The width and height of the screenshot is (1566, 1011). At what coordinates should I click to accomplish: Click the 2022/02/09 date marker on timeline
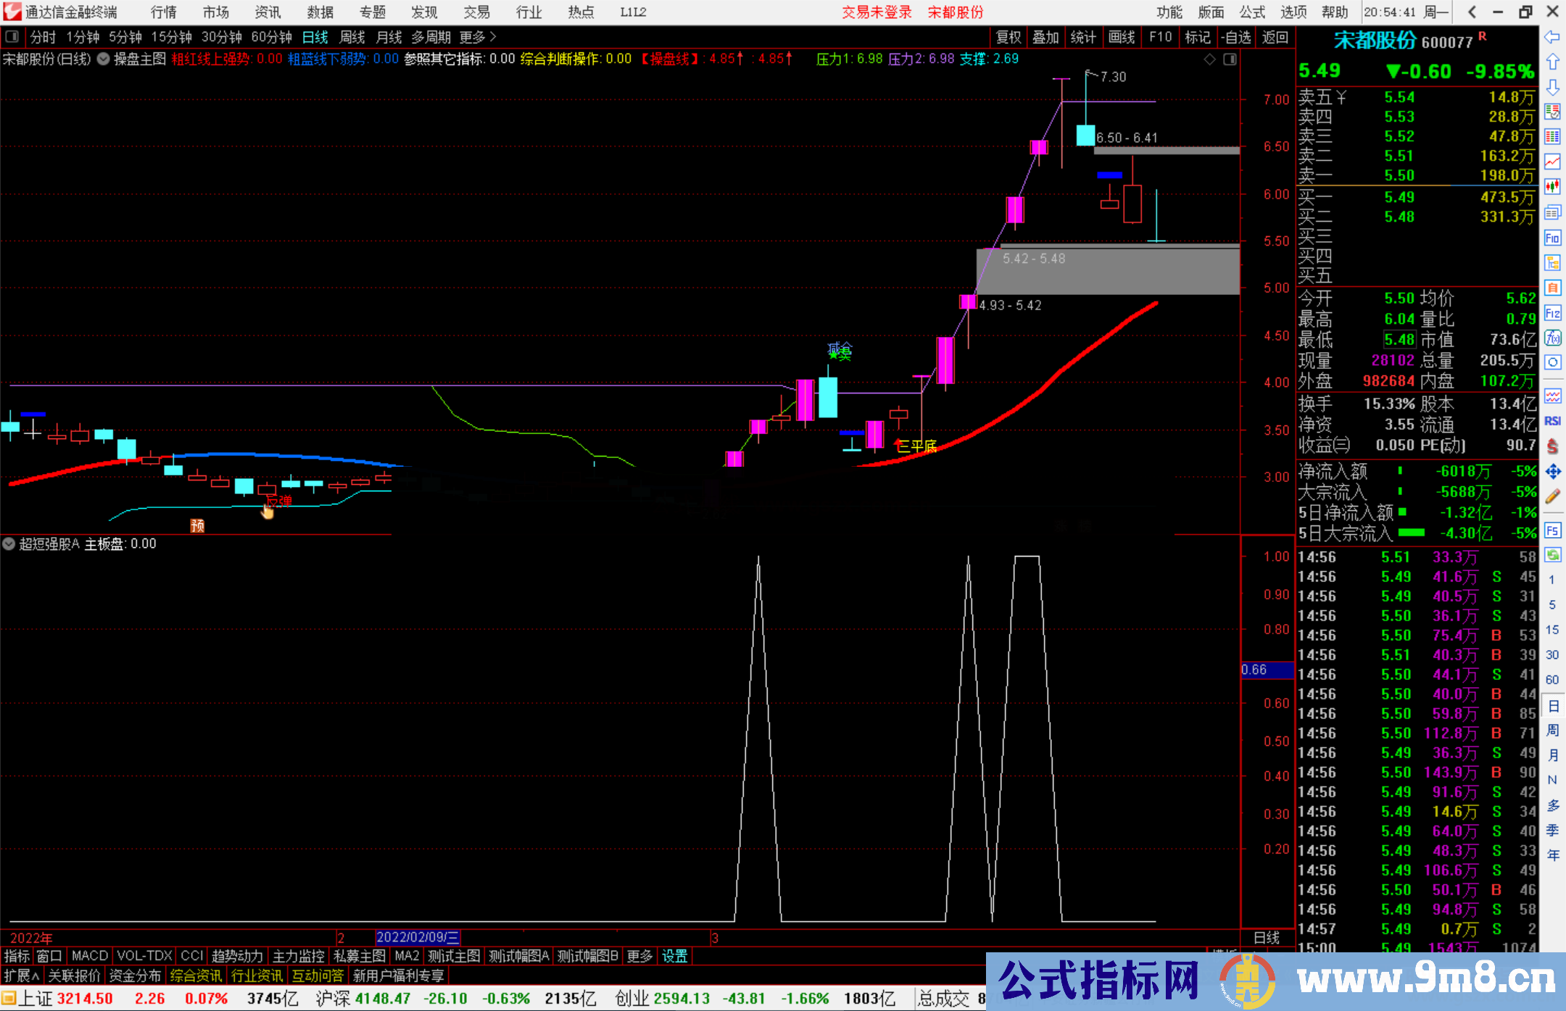coord(418,937)
